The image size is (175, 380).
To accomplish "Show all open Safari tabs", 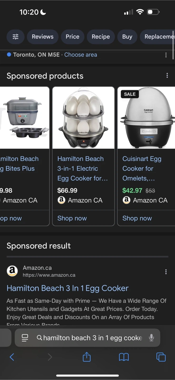I will point(161,357).
